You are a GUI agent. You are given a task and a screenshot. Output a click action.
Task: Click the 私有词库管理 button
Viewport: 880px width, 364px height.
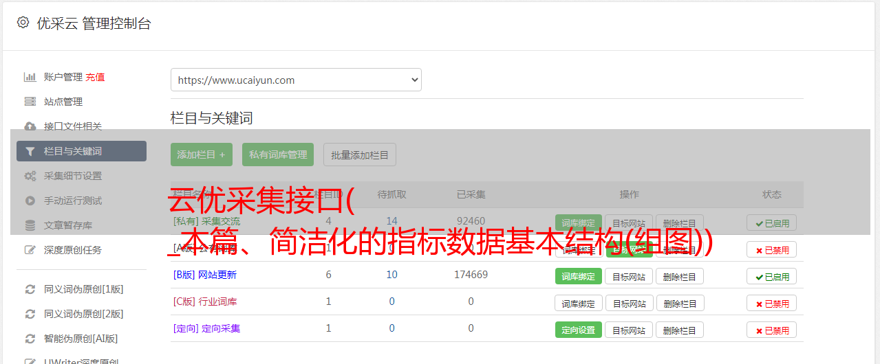[278, 155]
